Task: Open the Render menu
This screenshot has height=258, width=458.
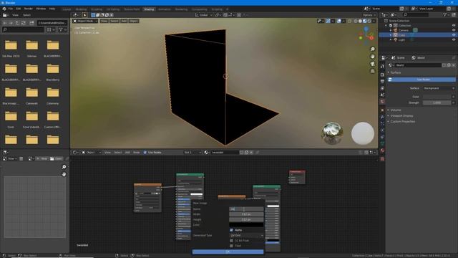Action: pos(29,9)
